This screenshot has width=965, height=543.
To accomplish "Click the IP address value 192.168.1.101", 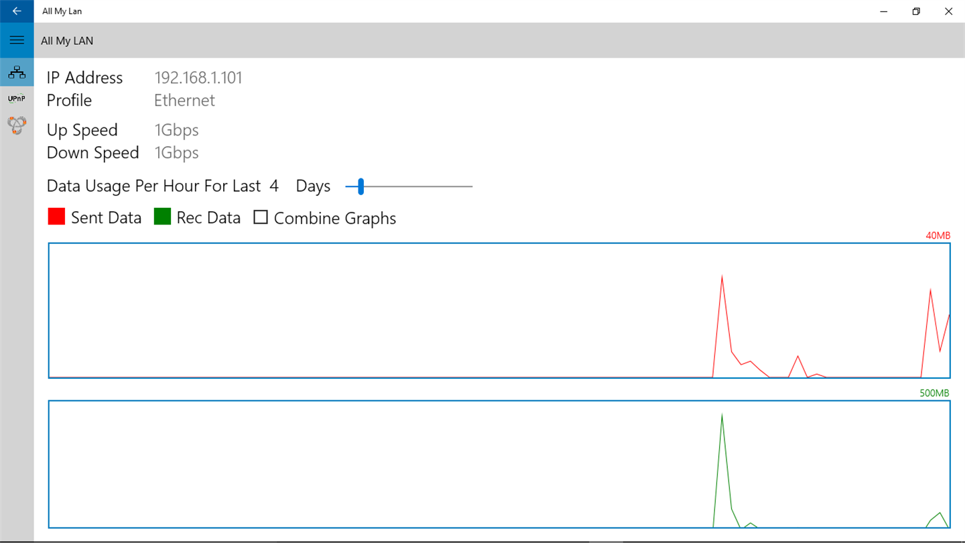I will pyautogui.click(x=198, y=78).
